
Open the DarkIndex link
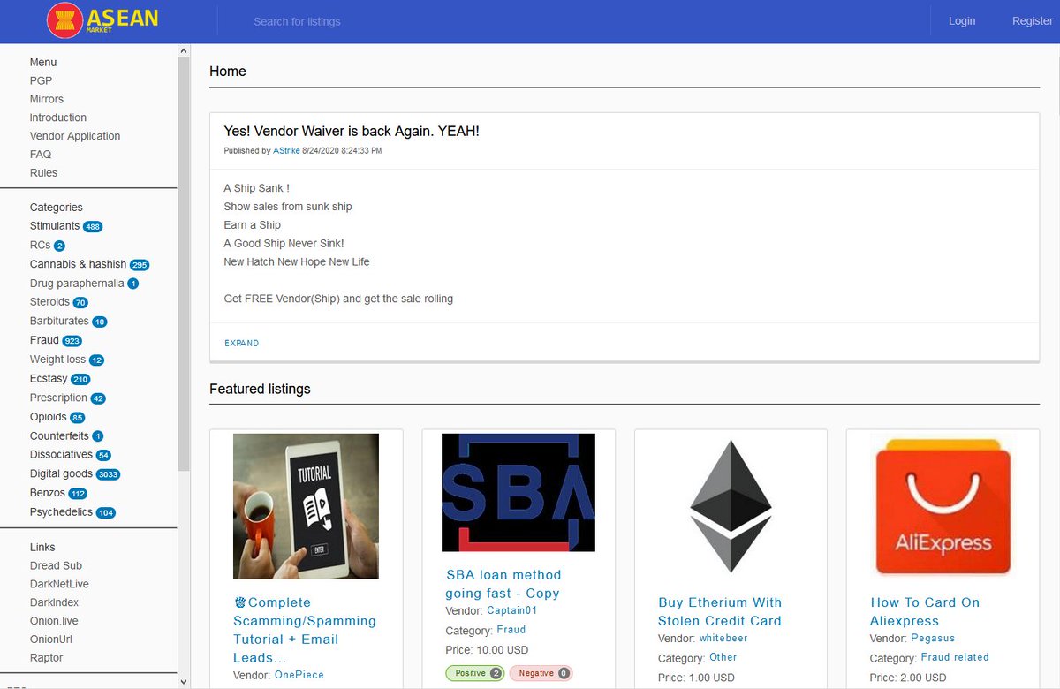coord(54,602)
